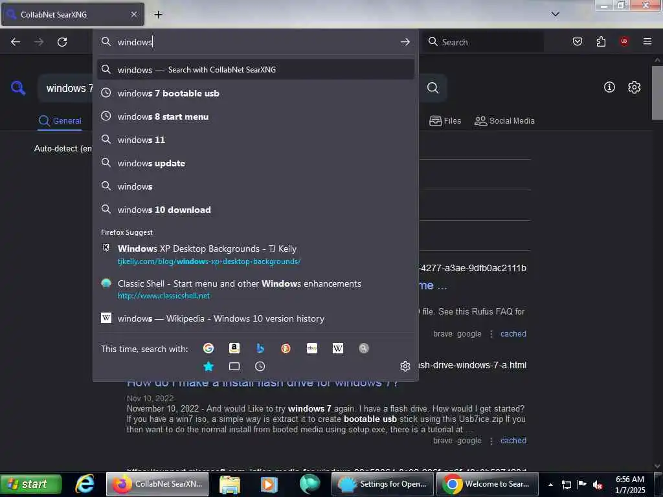Open the Pocket save icon

578,41
